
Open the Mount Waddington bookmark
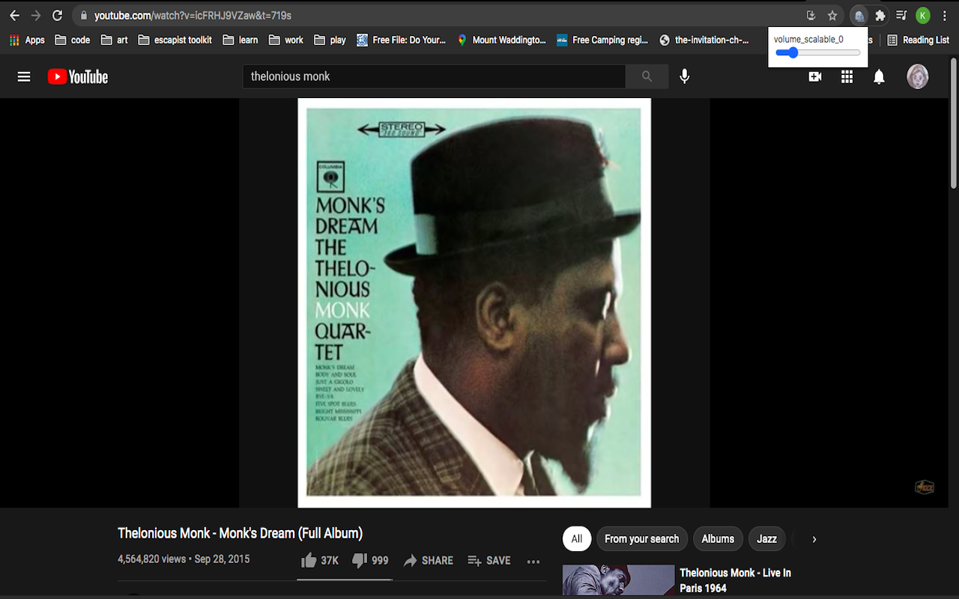coord(501,40)
